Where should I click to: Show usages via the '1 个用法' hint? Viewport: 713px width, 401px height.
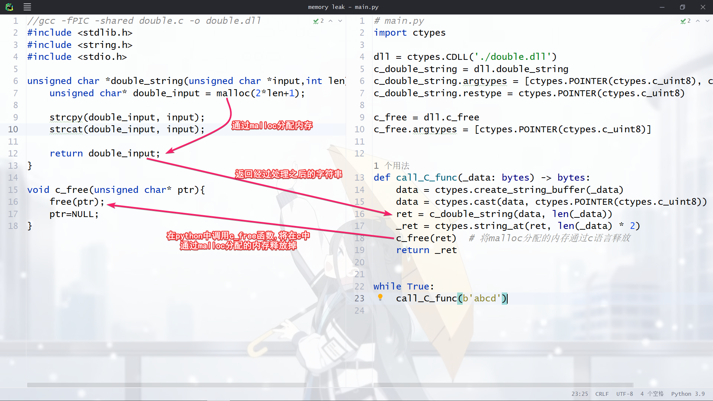(391, 166)
